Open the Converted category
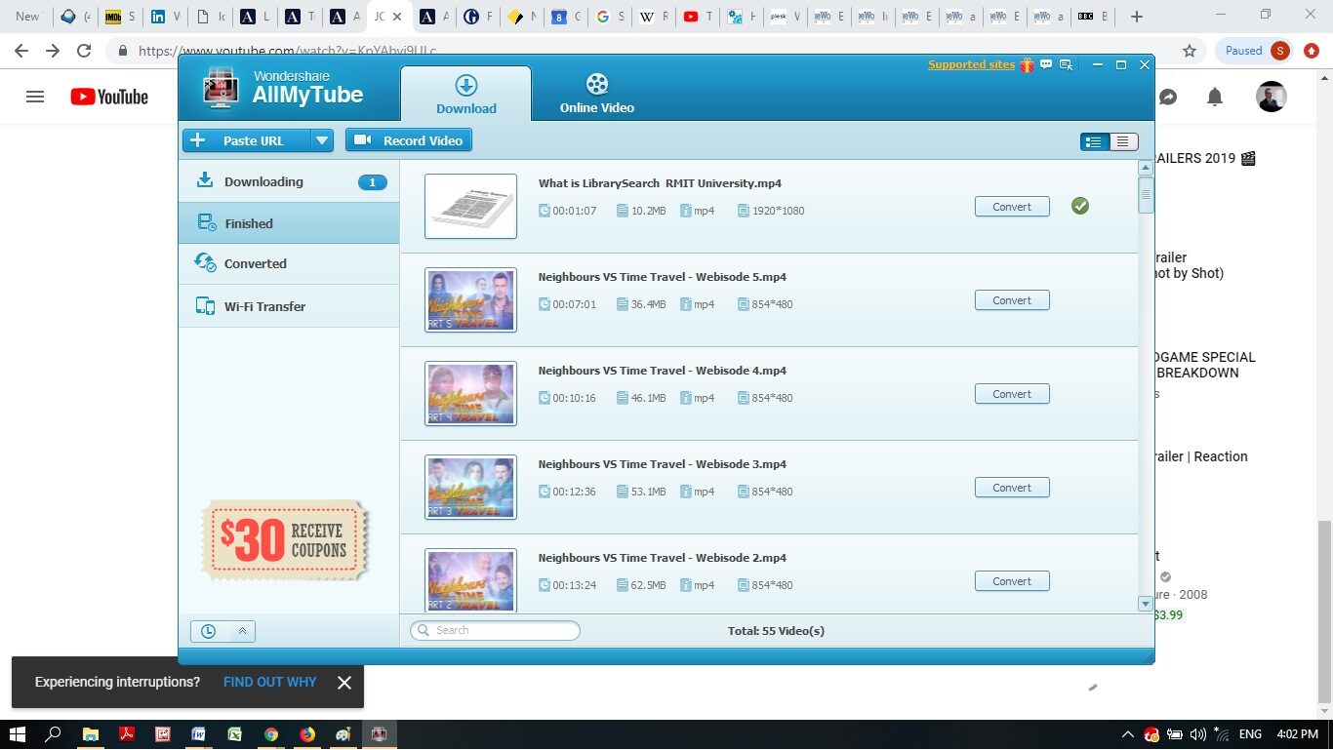The image size is (1333, 750). click(x=289, y=263)
